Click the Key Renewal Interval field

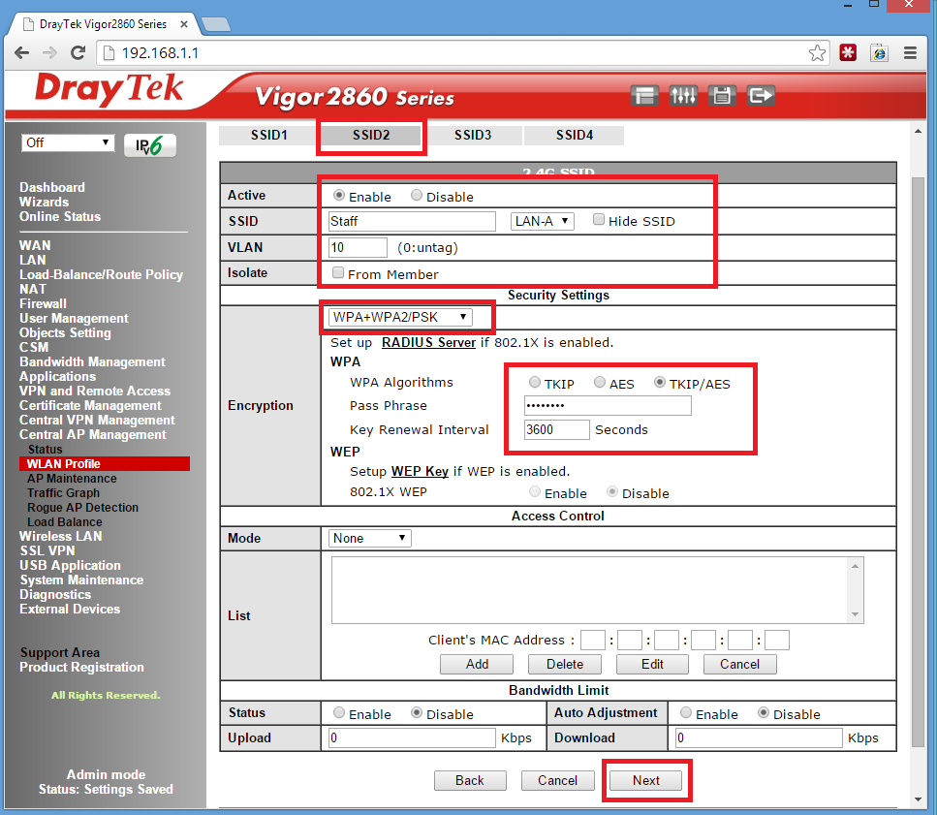(x=556, y=429)
